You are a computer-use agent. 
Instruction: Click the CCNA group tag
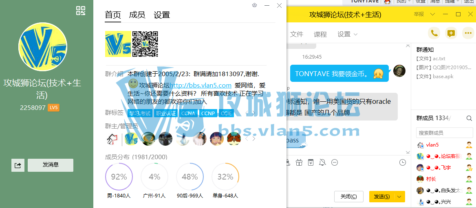click(189, 114)
